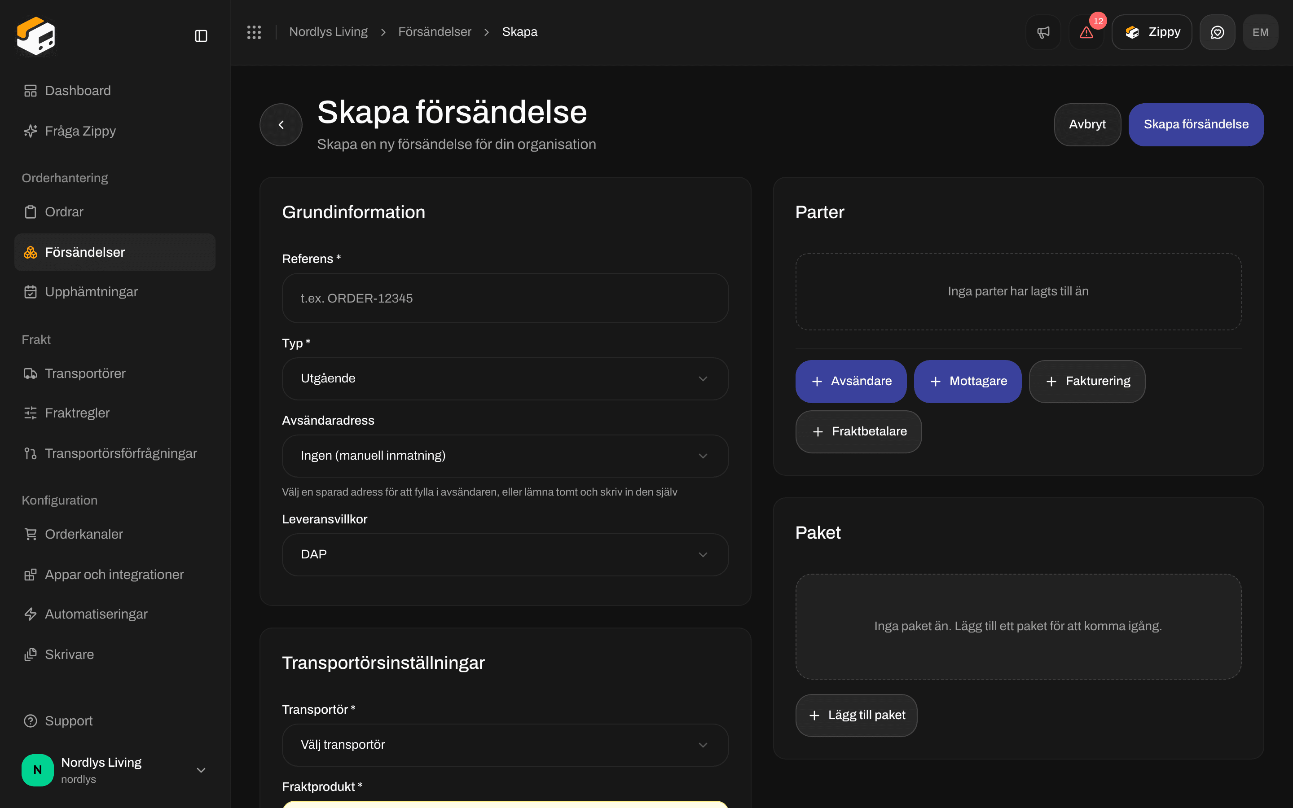Open the Zippy assistant button

1152,32
